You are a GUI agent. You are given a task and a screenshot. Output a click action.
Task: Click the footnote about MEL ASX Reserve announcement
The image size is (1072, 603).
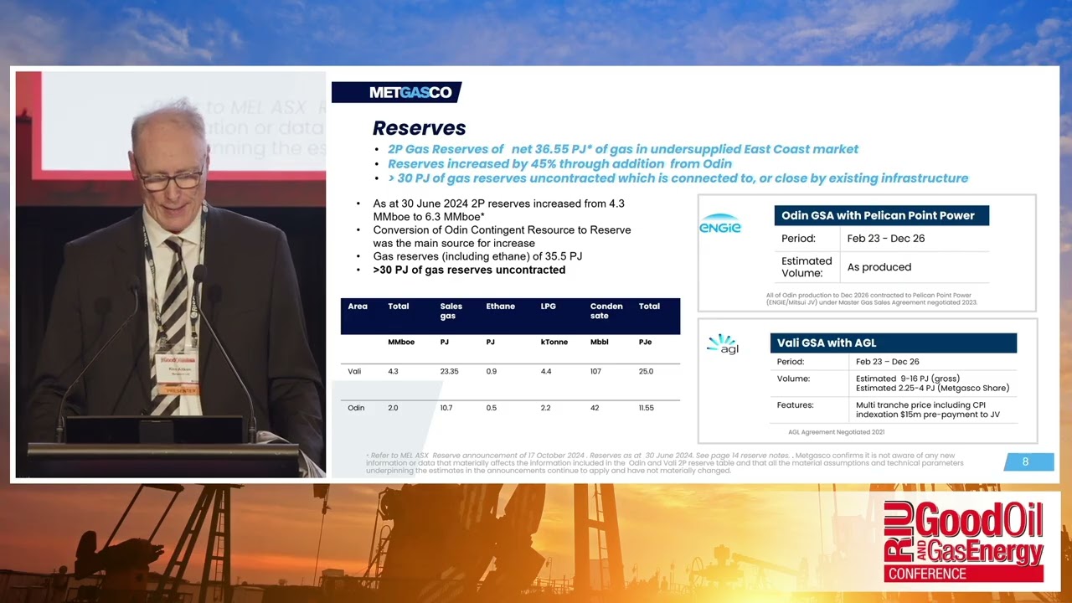(666, 463)
